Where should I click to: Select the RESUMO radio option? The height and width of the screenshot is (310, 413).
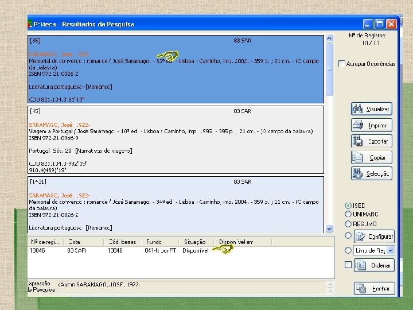click(348, 224)
